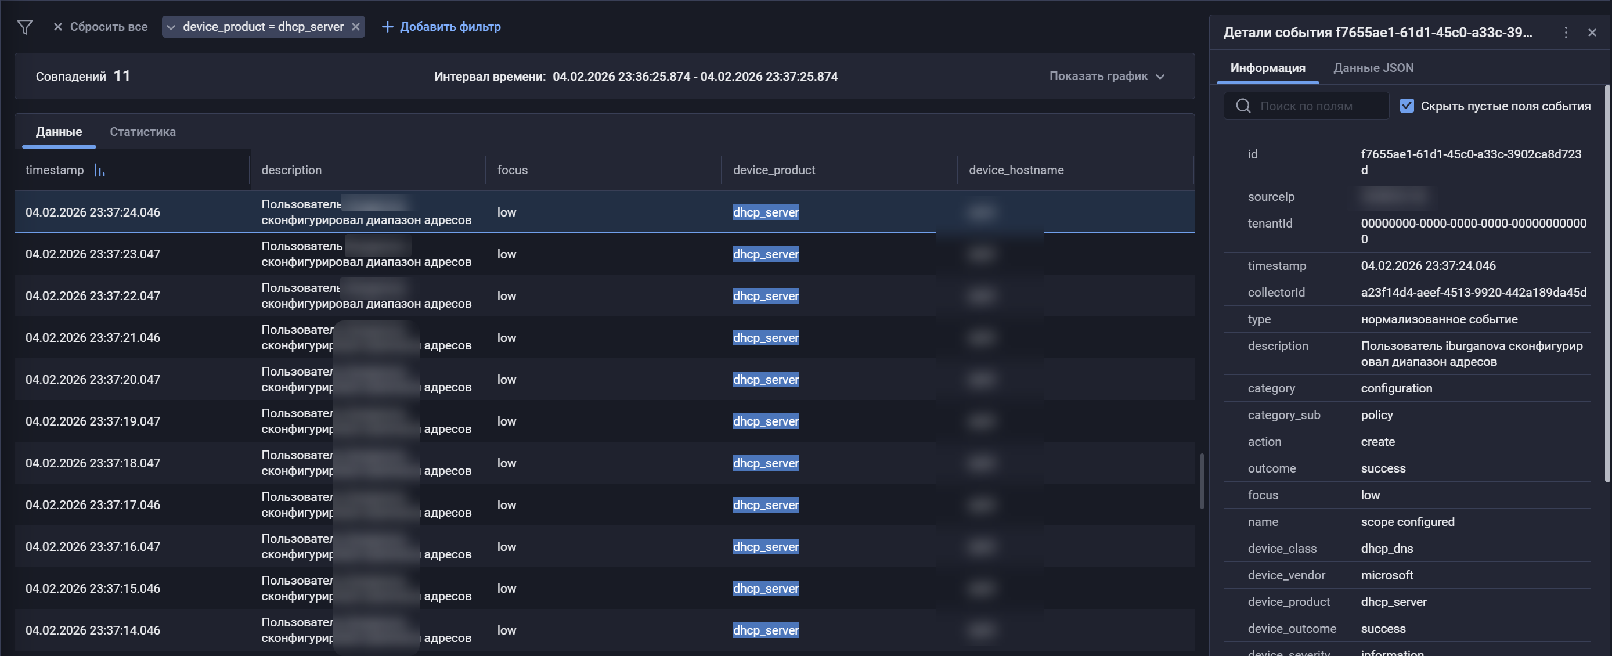Switch to the Статистика tab
This screenshot has height=656, width=1612.
143,131
